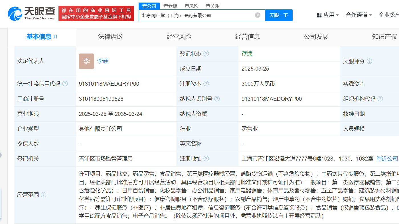399x224 pixels.
Task: Expand the 应用 dropdown
Action: point(337,15)
